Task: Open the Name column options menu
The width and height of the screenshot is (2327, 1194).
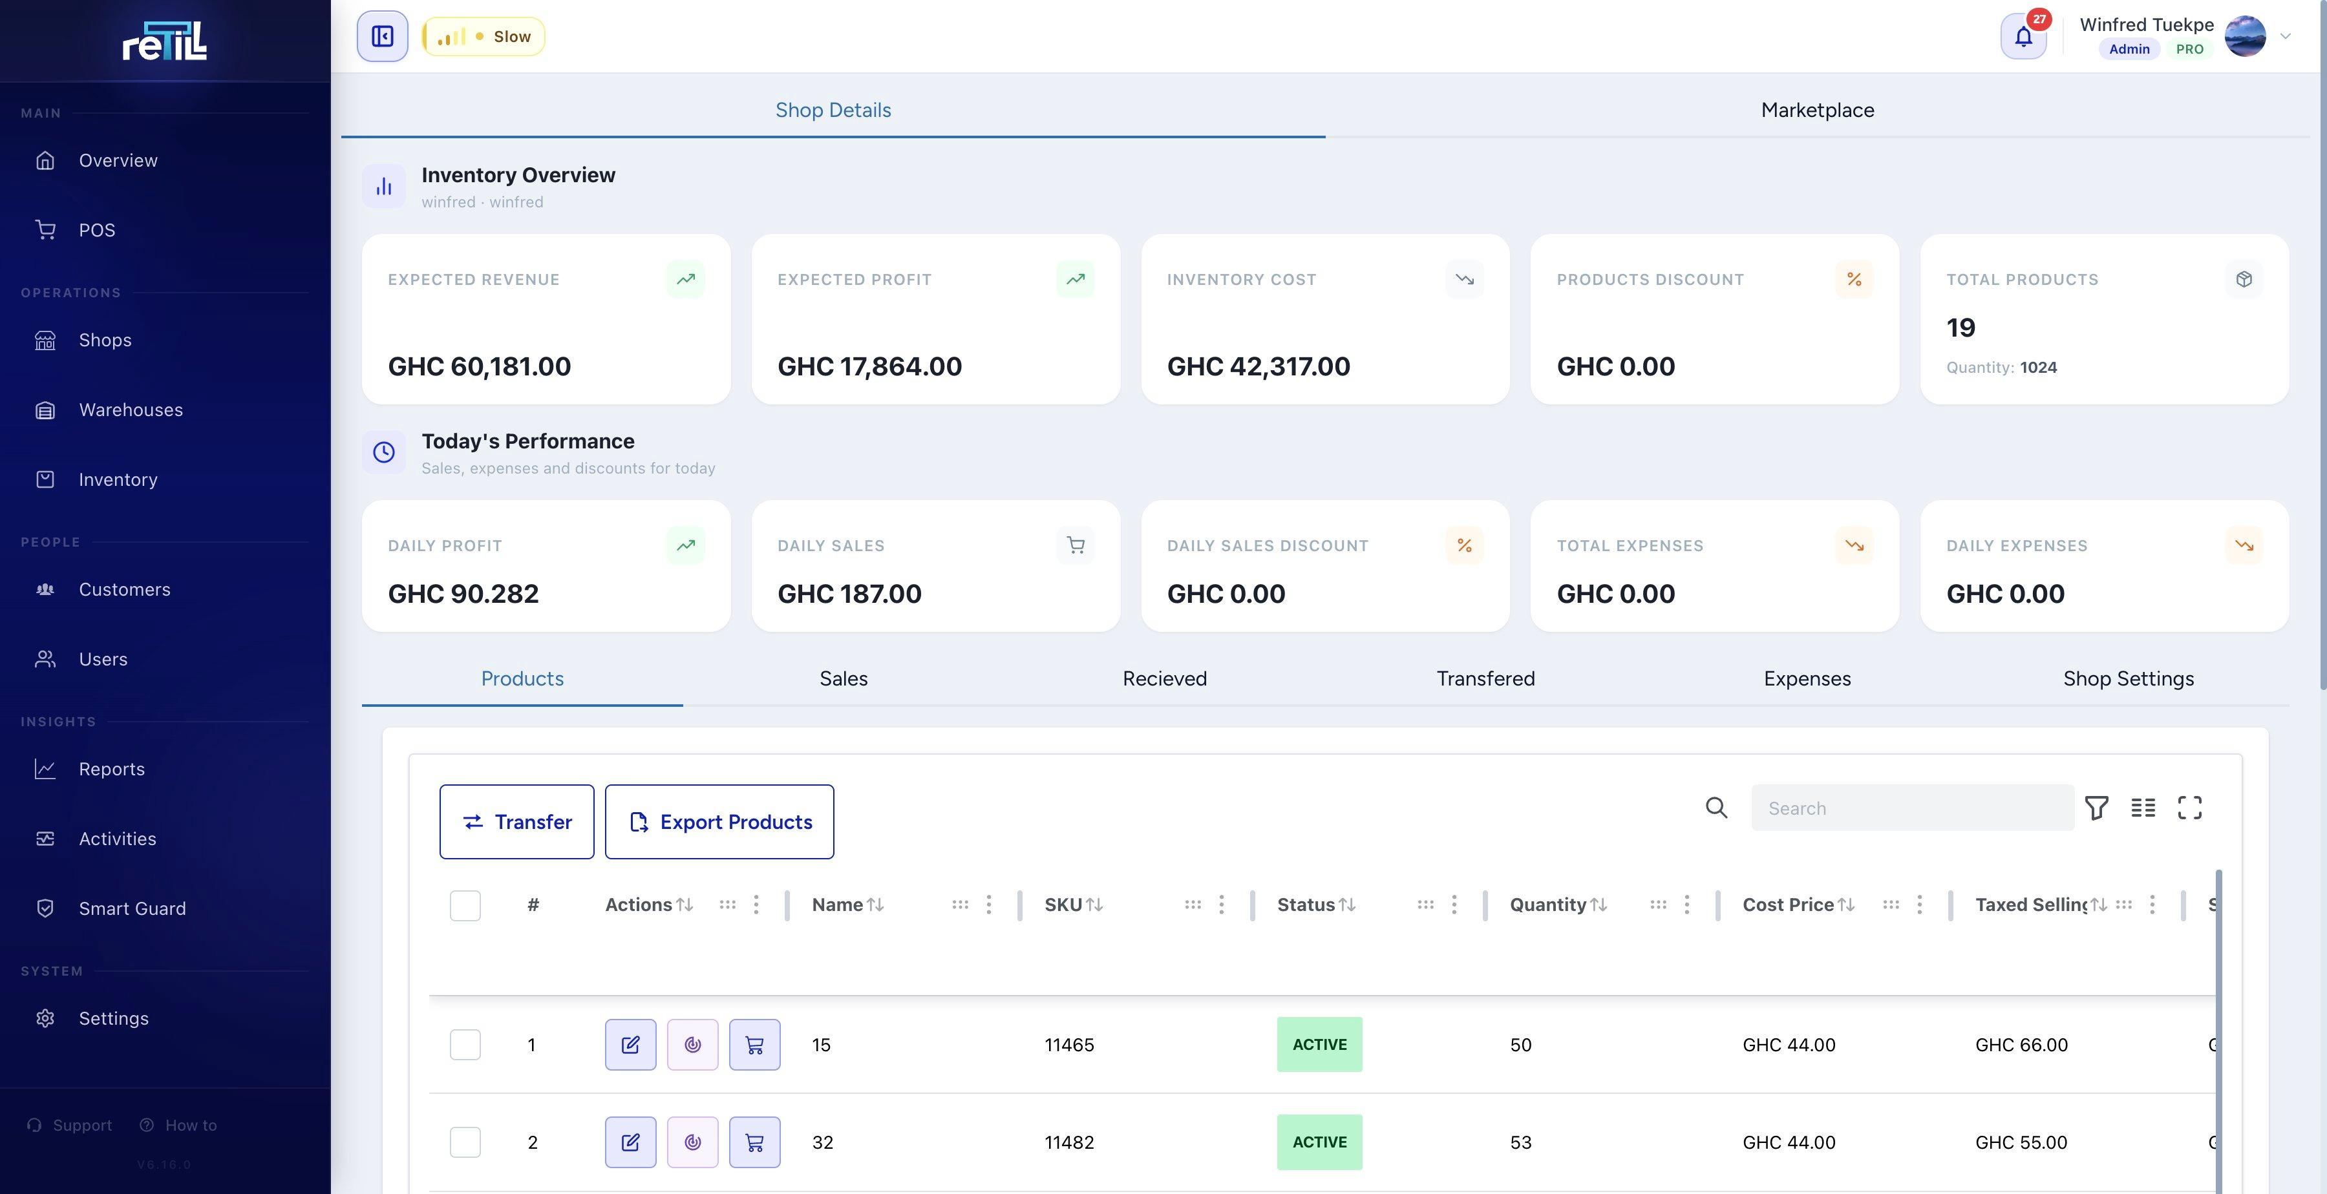Action: coord(989,904)
